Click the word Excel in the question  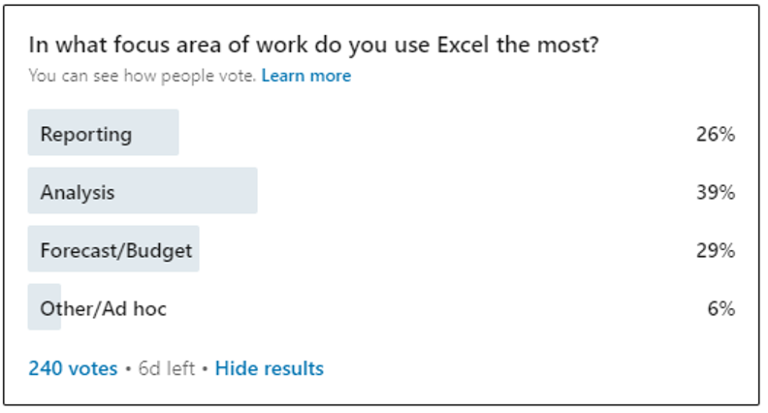pos(463,45)
